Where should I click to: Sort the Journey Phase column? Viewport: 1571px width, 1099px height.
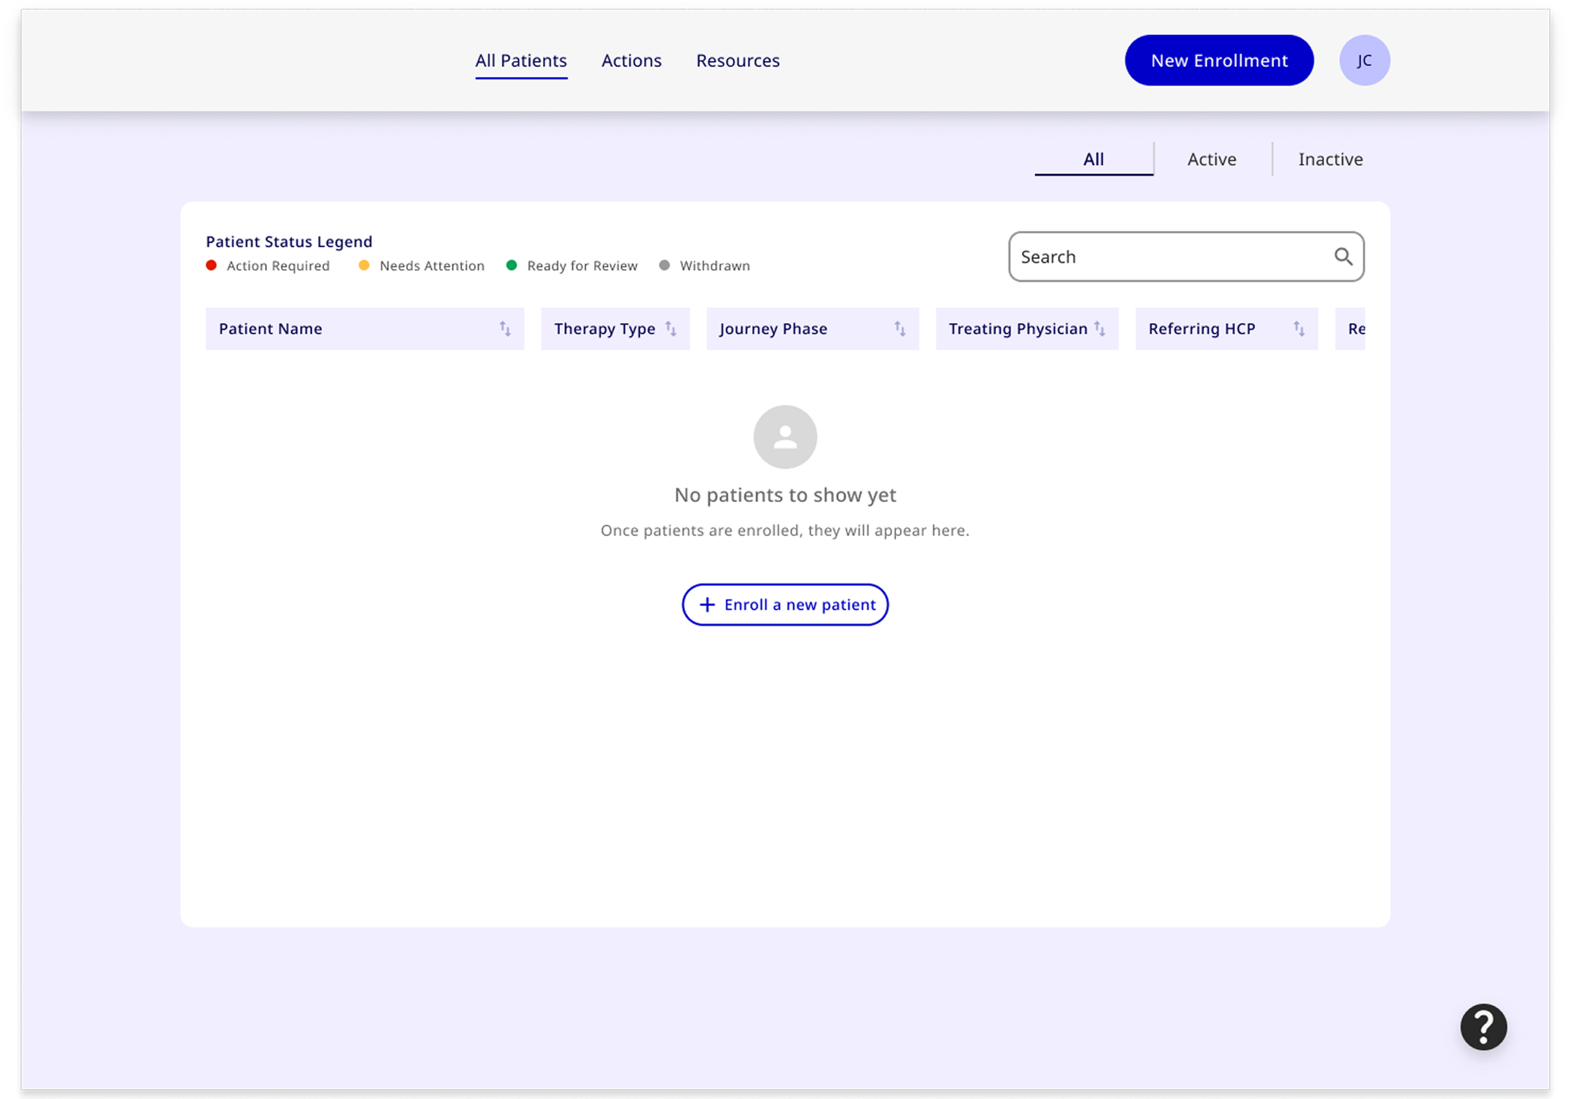900,328
